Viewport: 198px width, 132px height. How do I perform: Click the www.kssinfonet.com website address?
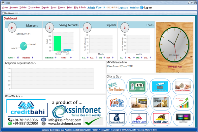[64, 123]
